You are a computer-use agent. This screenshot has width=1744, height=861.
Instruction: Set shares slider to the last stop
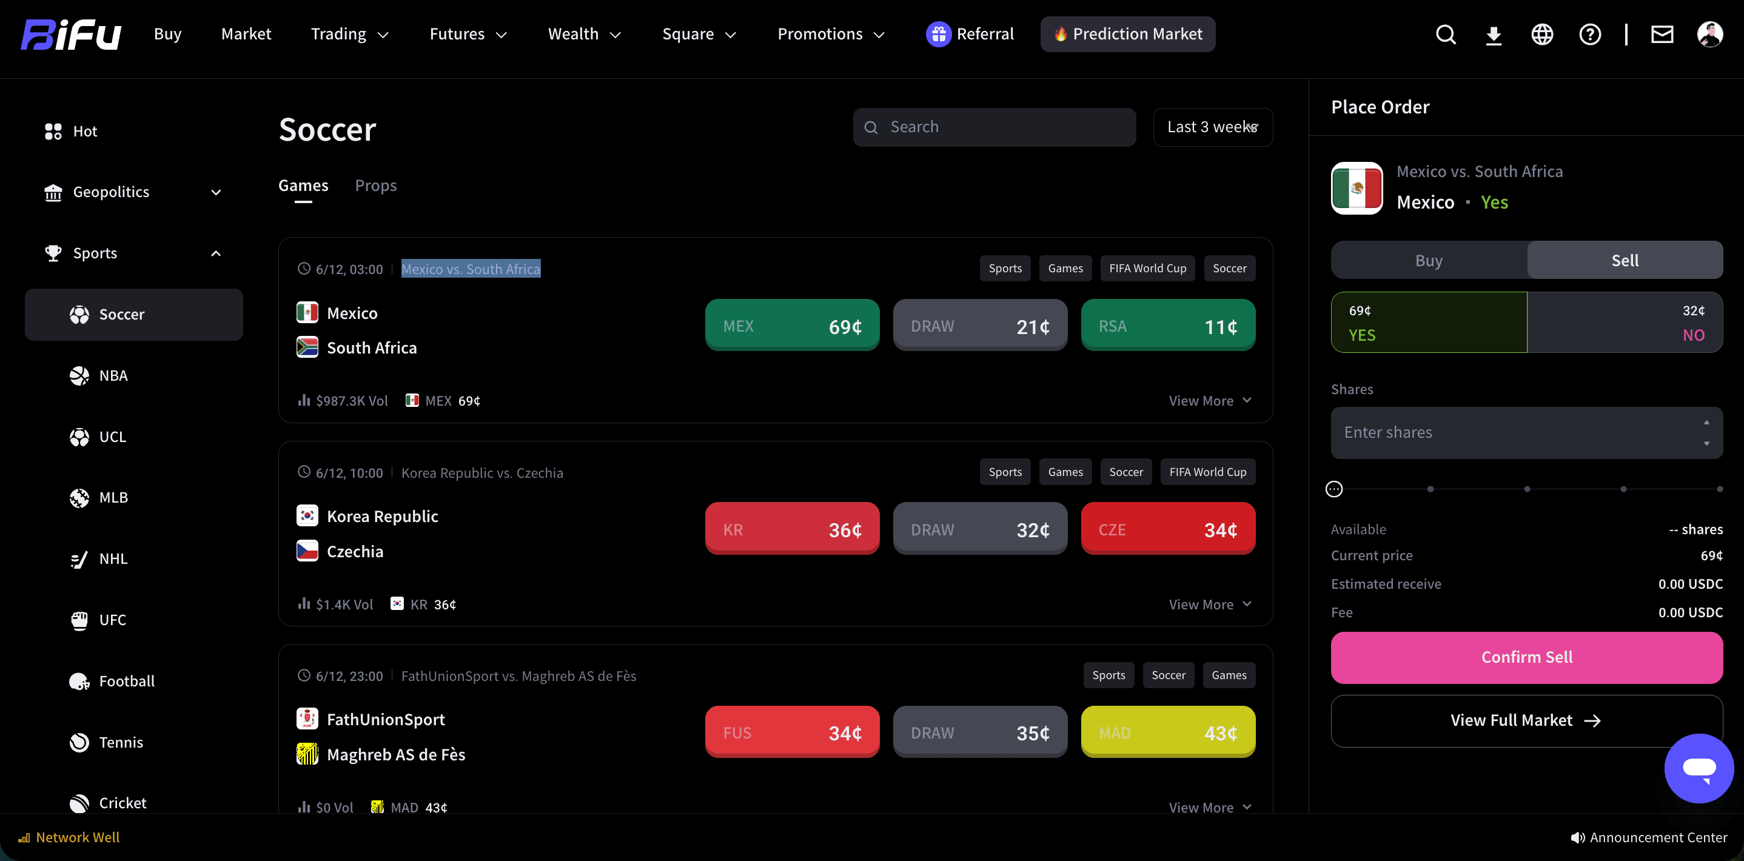[1720, 489]
